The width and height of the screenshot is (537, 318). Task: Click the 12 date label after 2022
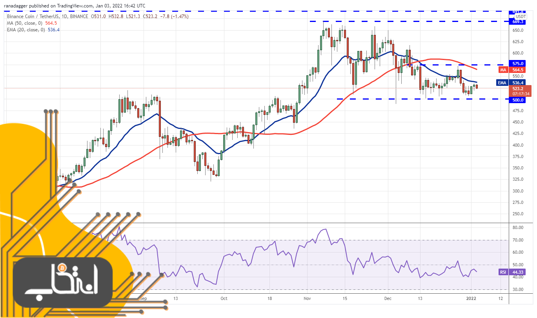point(501,298)
